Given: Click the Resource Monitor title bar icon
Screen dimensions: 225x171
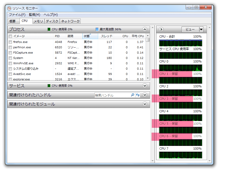Looking at the screenshot, I should point(9,8).
